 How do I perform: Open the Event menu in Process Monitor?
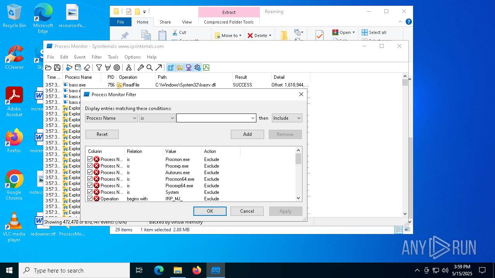pyautogui.click(x=80, y=57)
